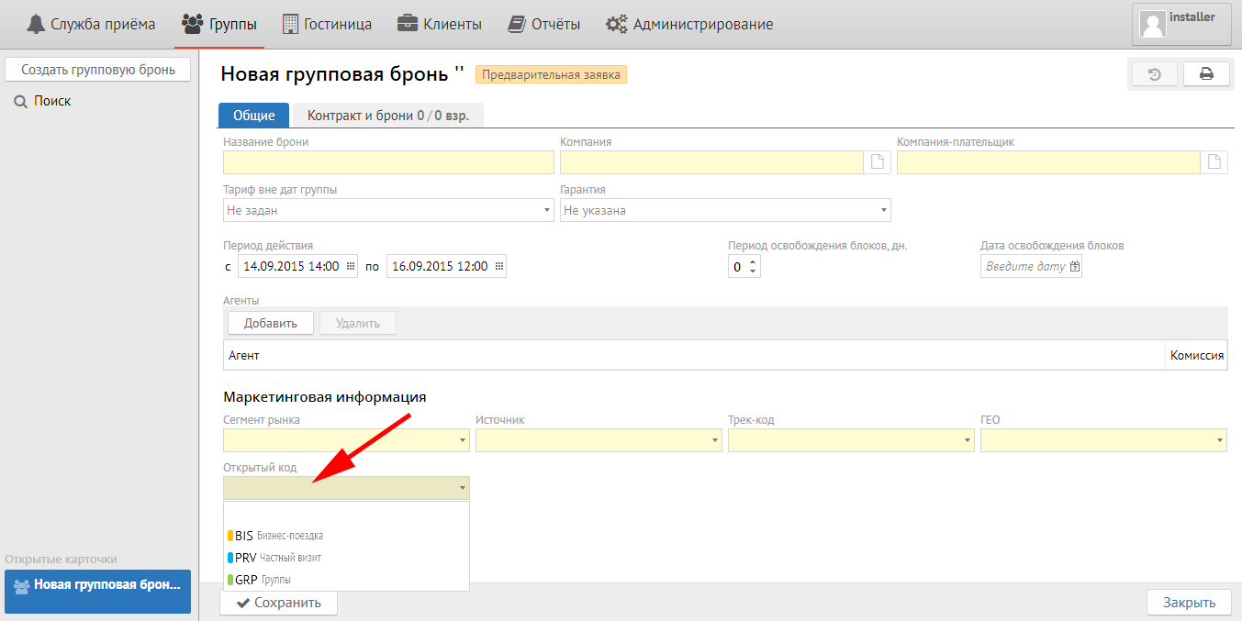Screen dimensions: 1242x621
Task: Open company picker document icon
Action: click(x=878, y=162)
